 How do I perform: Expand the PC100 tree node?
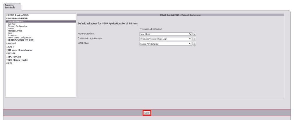coord(7,53)
